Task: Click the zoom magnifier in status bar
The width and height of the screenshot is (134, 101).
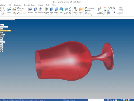Action: [111, 100]
